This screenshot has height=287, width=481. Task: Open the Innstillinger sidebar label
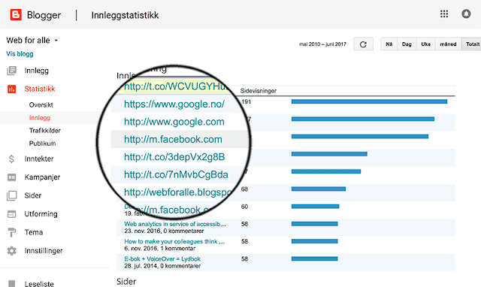point(44,251)
